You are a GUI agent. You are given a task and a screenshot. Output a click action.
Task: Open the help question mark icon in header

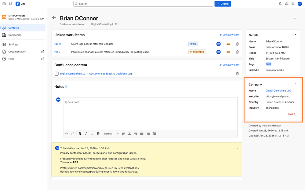(286, 4)
